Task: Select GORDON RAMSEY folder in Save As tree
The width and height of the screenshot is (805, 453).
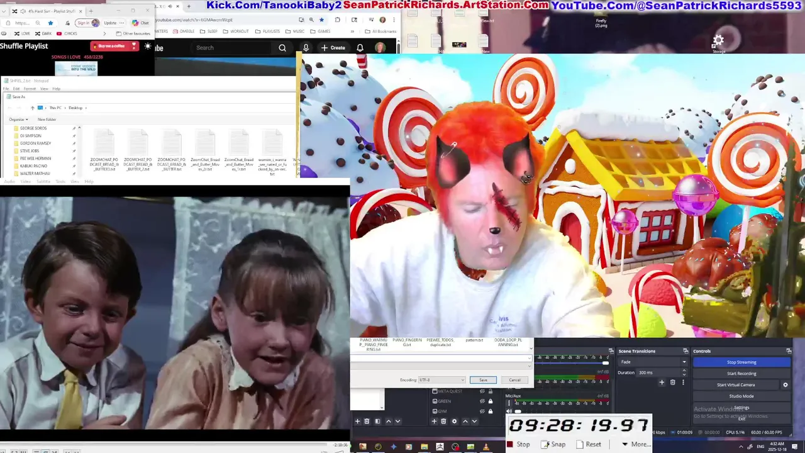Action: [x=35, y=143]
